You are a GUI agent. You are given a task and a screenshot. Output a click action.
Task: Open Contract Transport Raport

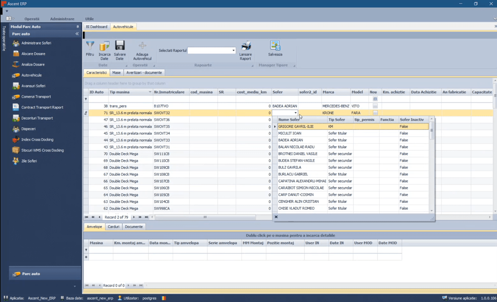tap(42, 107)
